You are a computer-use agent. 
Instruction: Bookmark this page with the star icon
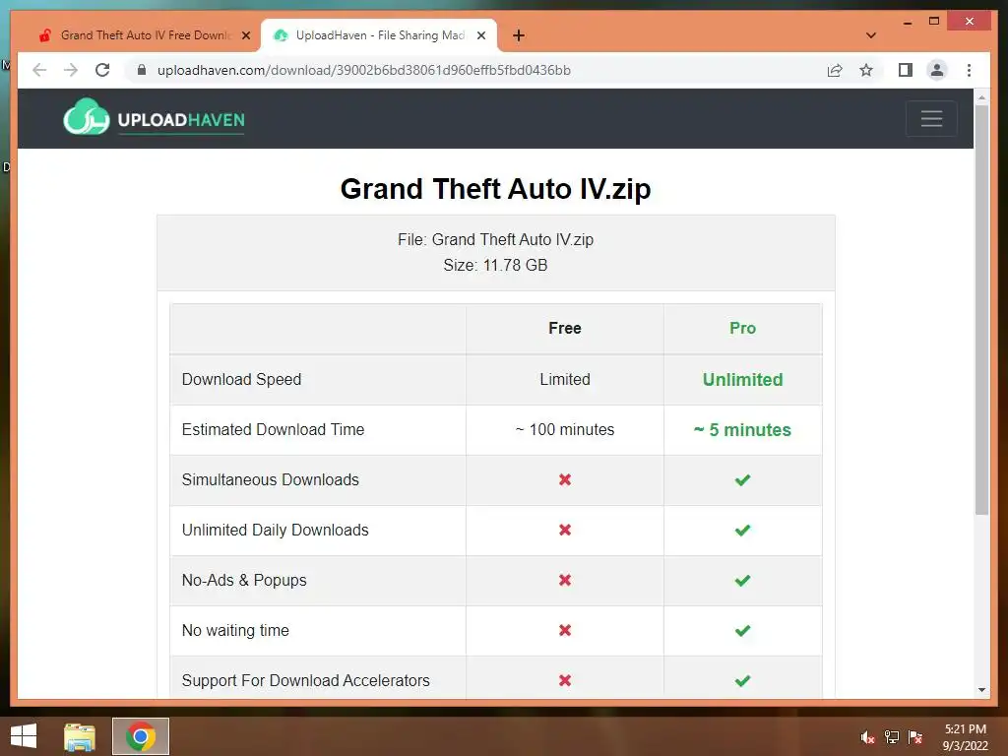(x=866, y=70)
